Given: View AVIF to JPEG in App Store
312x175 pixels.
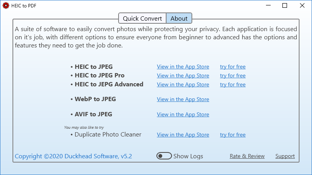Looking at the screenshot, I should click(x=183, y=114).
